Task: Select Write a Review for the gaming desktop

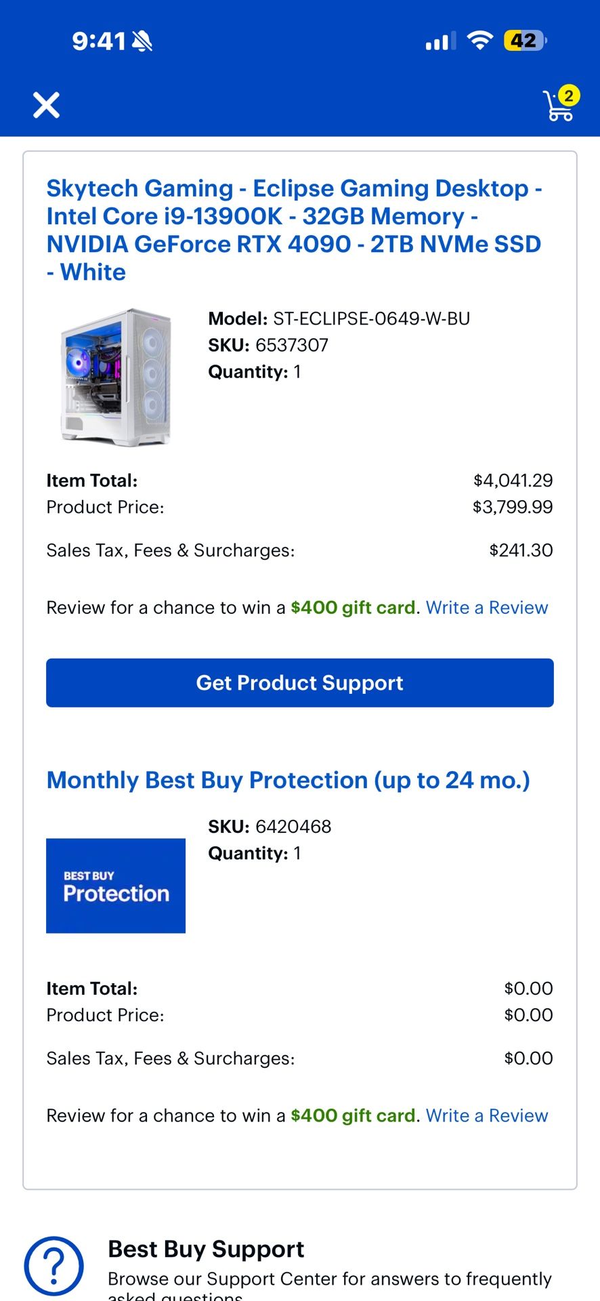Action: (487, 607)
